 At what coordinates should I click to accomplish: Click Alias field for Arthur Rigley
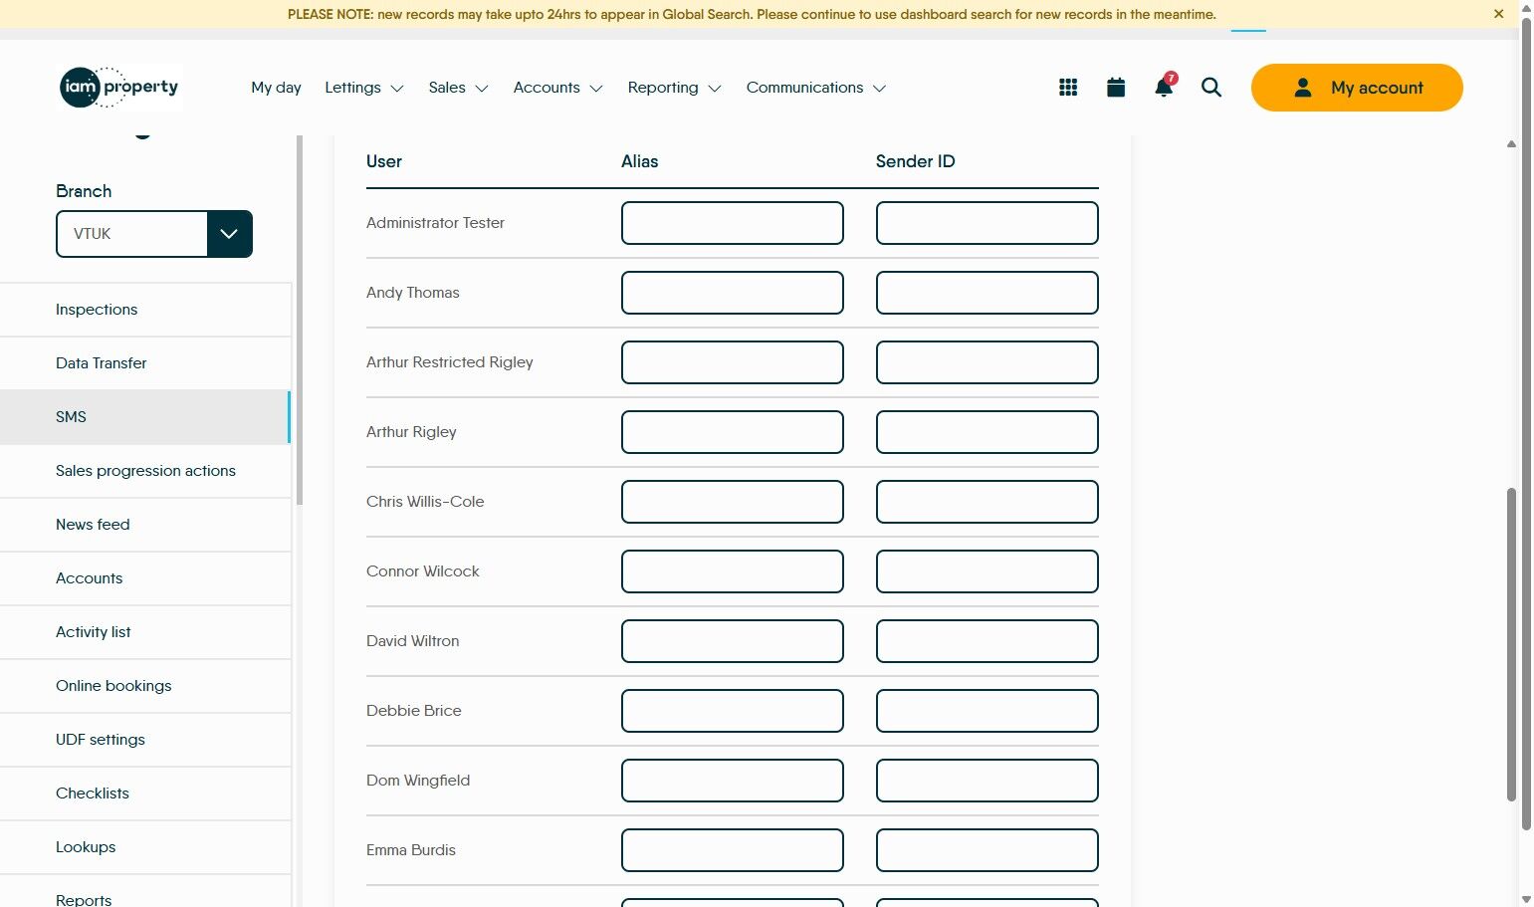[733, 432]
